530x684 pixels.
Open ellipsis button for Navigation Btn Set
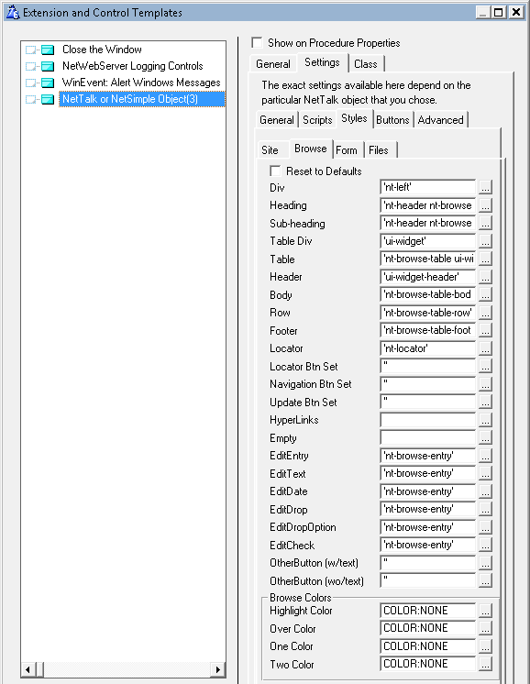click(485, 384)
